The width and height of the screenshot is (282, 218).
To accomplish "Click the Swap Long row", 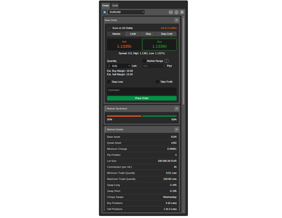I will click(x=142, y=185).
